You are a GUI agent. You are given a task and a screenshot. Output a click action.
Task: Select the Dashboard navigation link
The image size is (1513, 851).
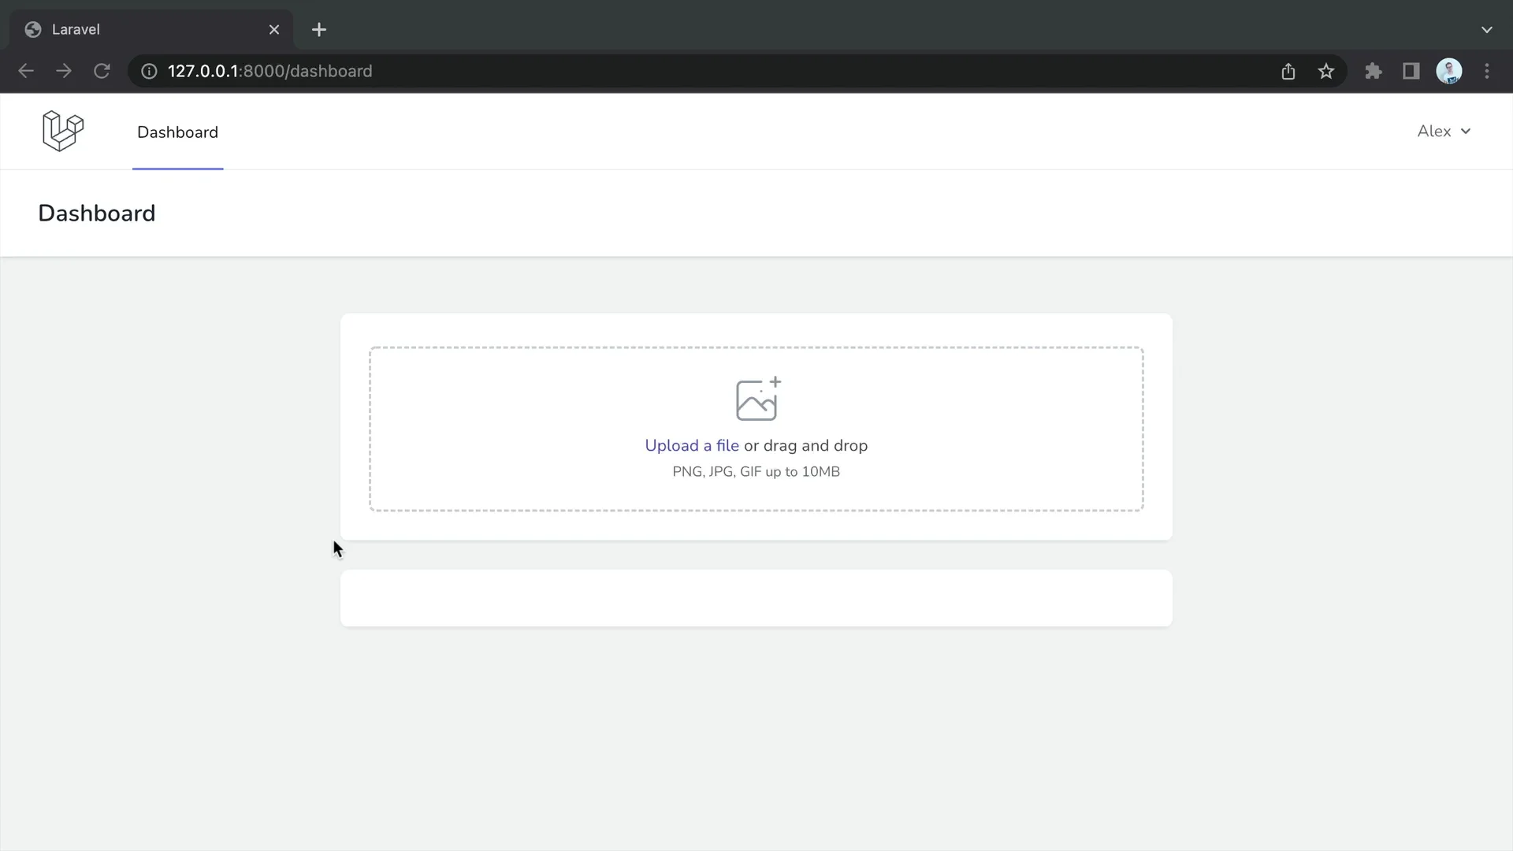[x=177, y=132]
